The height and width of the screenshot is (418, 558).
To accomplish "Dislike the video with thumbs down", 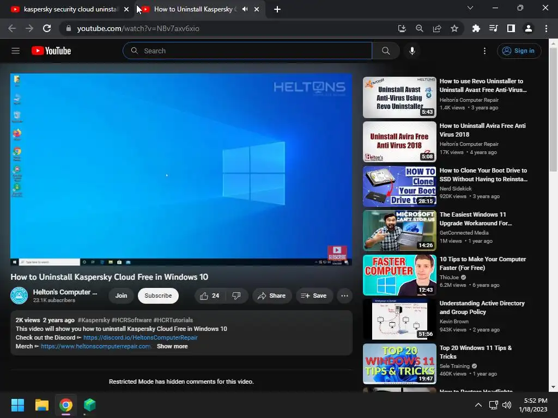I will pos(236,296).
